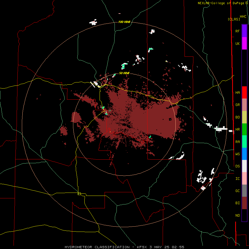Click the 50 NMI range ring label
Viewport: 249px width, 249px height.
(124, 73)
